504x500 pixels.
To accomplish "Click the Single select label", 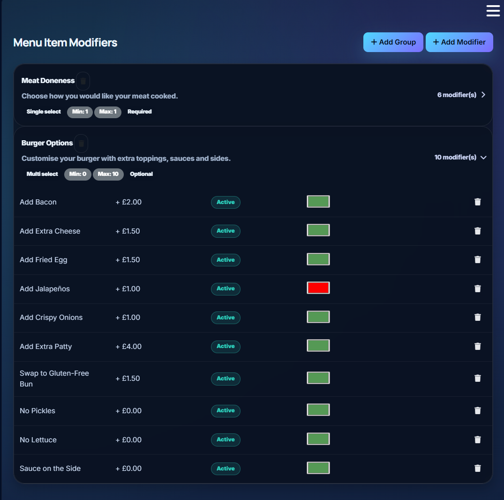I will tap(44, 112).
